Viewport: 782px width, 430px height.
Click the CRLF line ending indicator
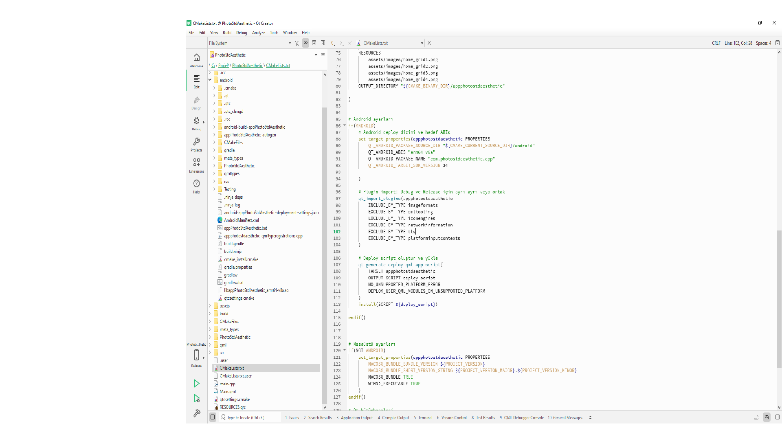[716, 43]
